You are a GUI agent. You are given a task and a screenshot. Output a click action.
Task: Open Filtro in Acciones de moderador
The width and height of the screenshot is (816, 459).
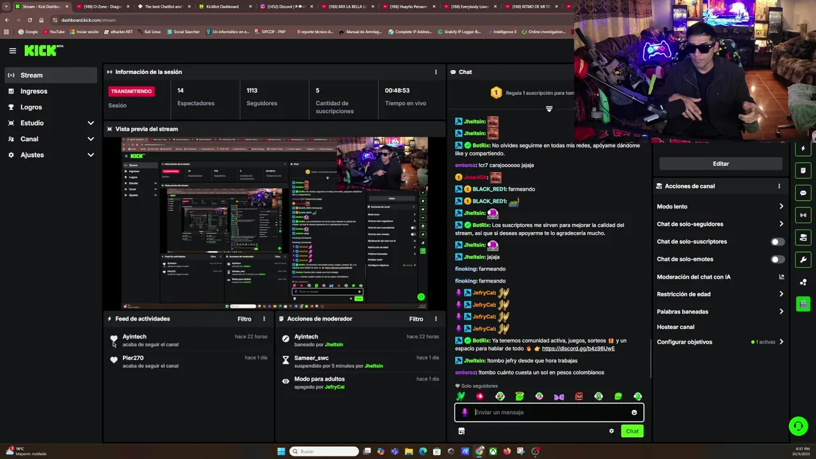416,319
